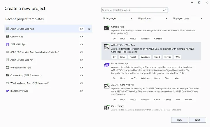Screen dimensions: 210x127
Task: Click the ASP.NET Core Web API icon
Action: 107,86
